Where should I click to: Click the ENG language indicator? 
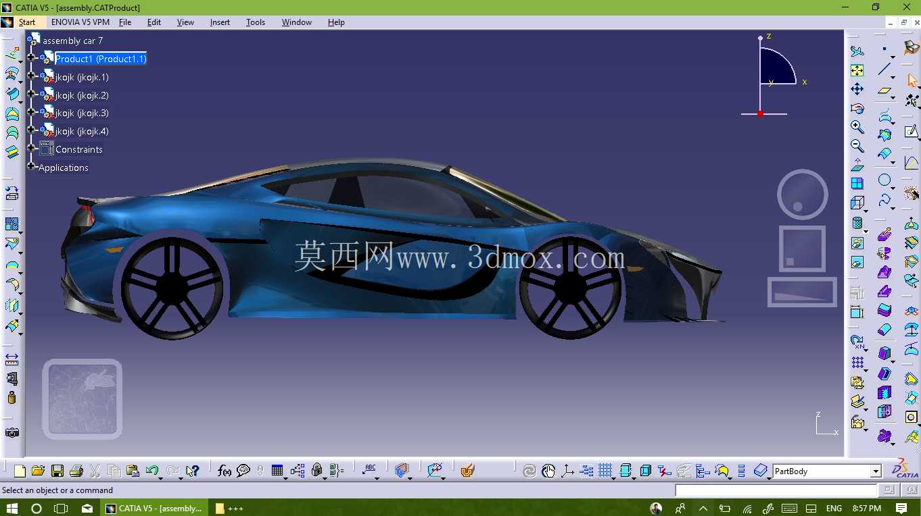(834, 508)
